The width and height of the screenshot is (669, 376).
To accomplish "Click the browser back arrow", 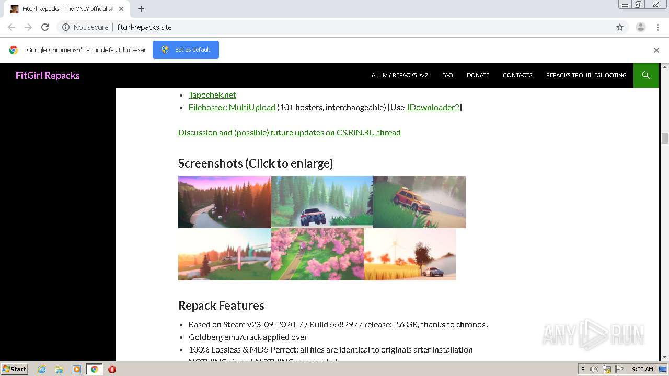I will [x=11, y=27].
